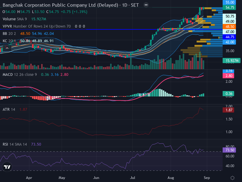The width and height of the screenshot is (242, 182).
Task: Click the 15.927M volume axis label
Action: tap(231, 60)
